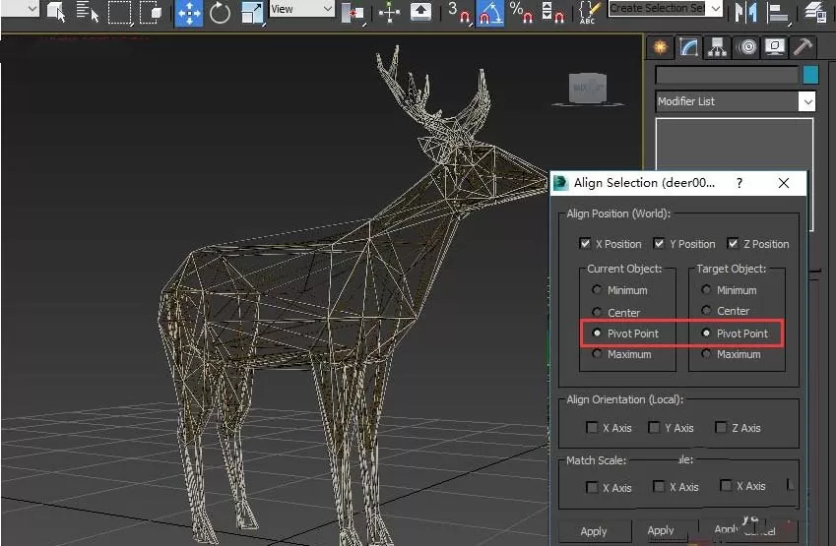Click the object name field
Screen dimensions: 836x546
[x=728, y=76]
